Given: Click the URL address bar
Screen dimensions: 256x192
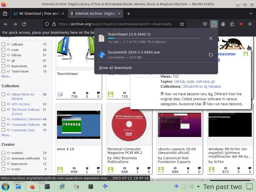Looking at the screenshot, I should [x=115, y=24].
